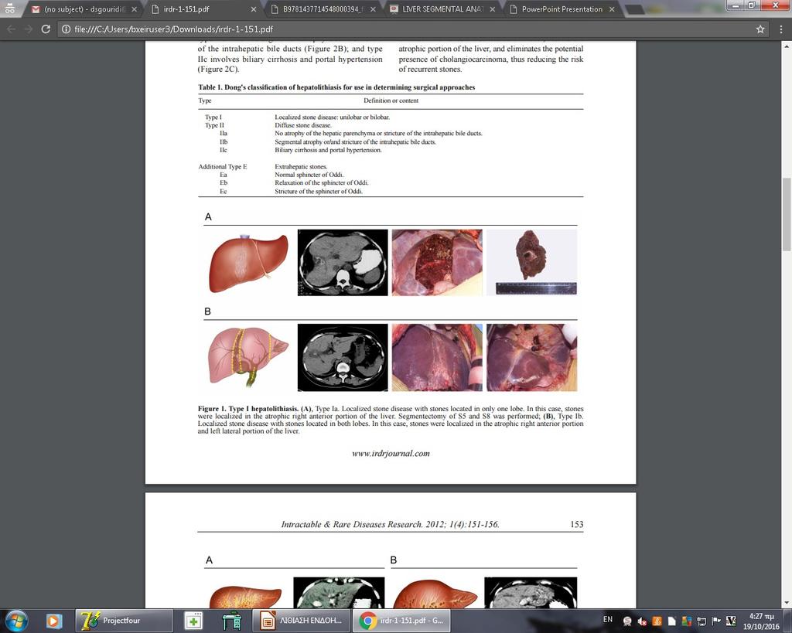Screen dimensions: 792x633
Task: Click Figure 1B third panel surgical photo
Action: point(437,357)
